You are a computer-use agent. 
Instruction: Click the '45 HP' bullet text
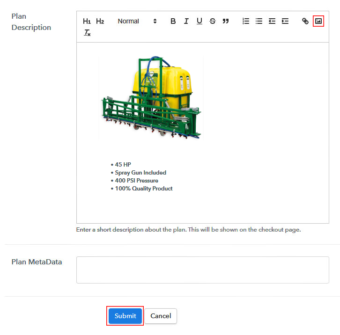pos(123,165)
